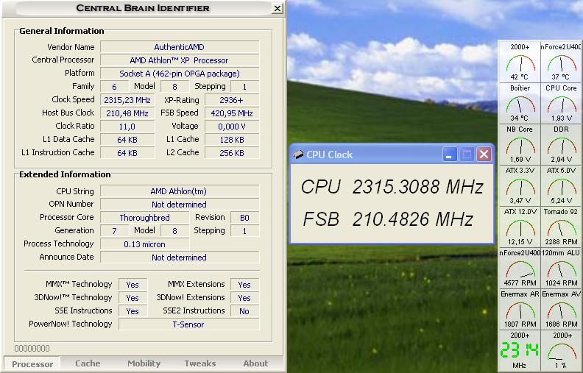Open the Cache tab

(x=88, y=363)
